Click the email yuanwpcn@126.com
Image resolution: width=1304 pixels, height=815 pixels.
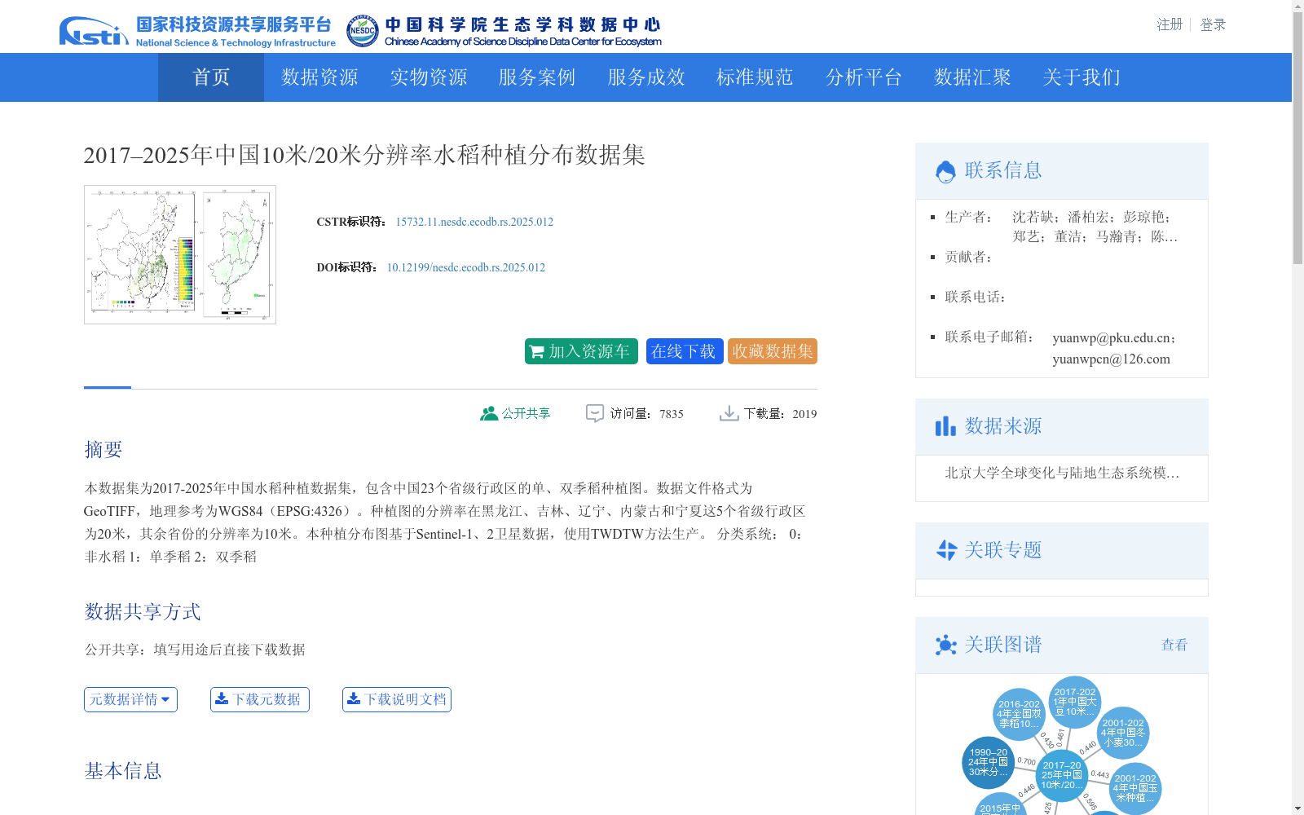[1111, 359]
